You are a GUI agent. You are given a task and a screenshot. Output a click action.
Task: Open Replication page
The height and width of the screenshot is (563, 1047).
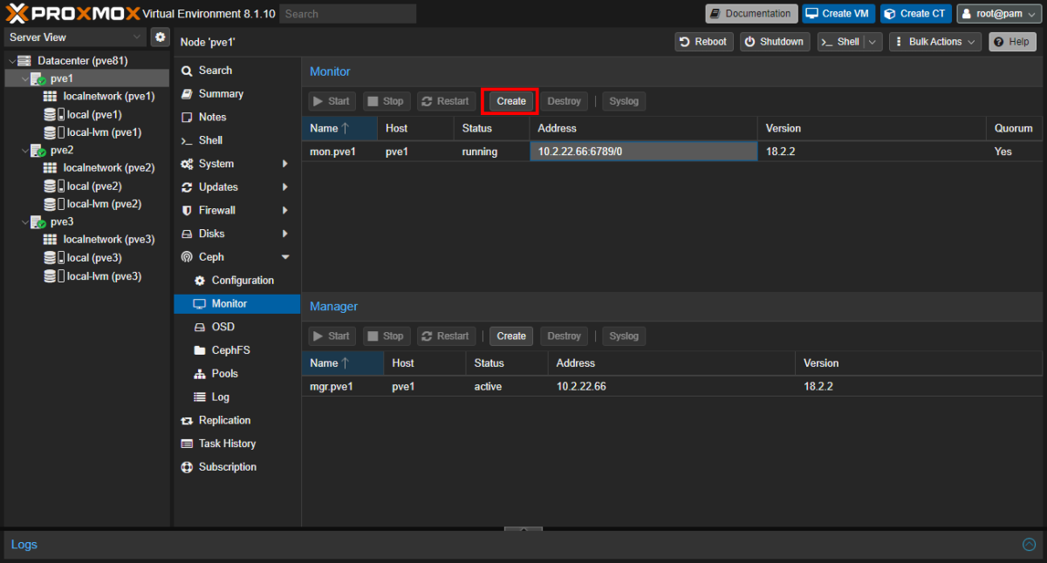click(224, 420)
